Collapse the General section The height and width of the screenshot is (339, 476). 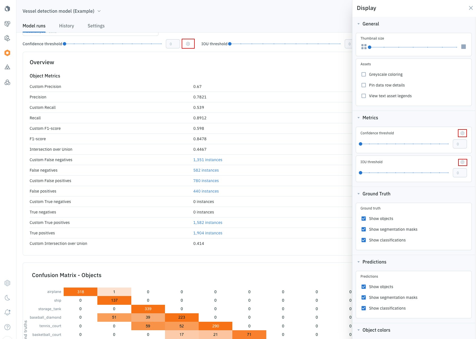[359, 24]
